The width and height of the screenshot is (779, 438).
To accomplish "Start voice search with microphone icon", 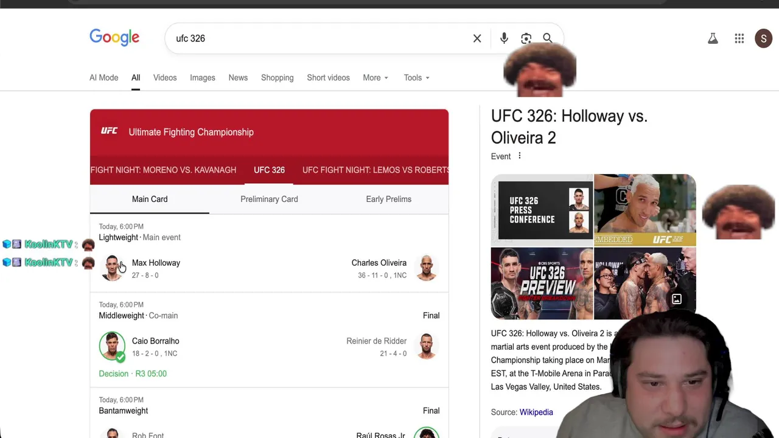I will (504, 38).
